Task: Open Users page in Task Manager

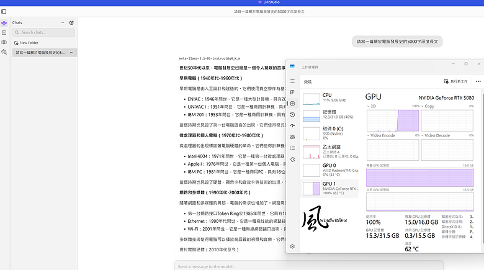Action: [x=292, y=137]
